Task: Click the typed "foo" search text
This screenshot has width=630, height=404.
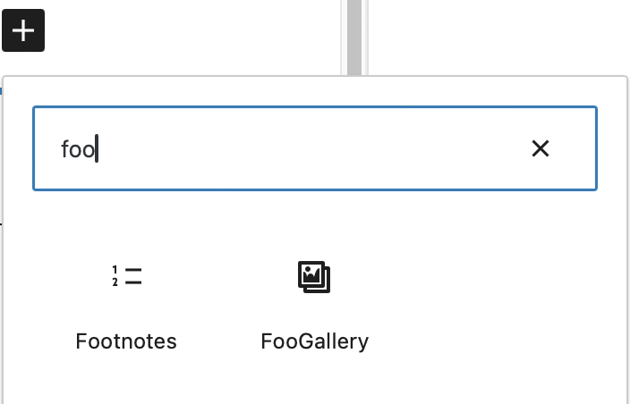Action: point(77,148)
